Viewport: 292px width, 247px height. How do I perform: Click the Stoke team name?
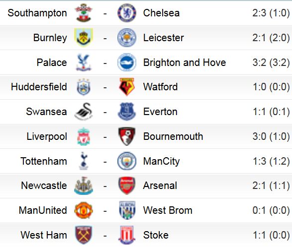(156, 235)
